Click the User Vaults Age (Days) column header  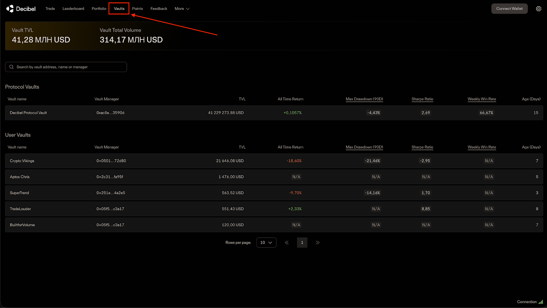(x=531, y=147)
